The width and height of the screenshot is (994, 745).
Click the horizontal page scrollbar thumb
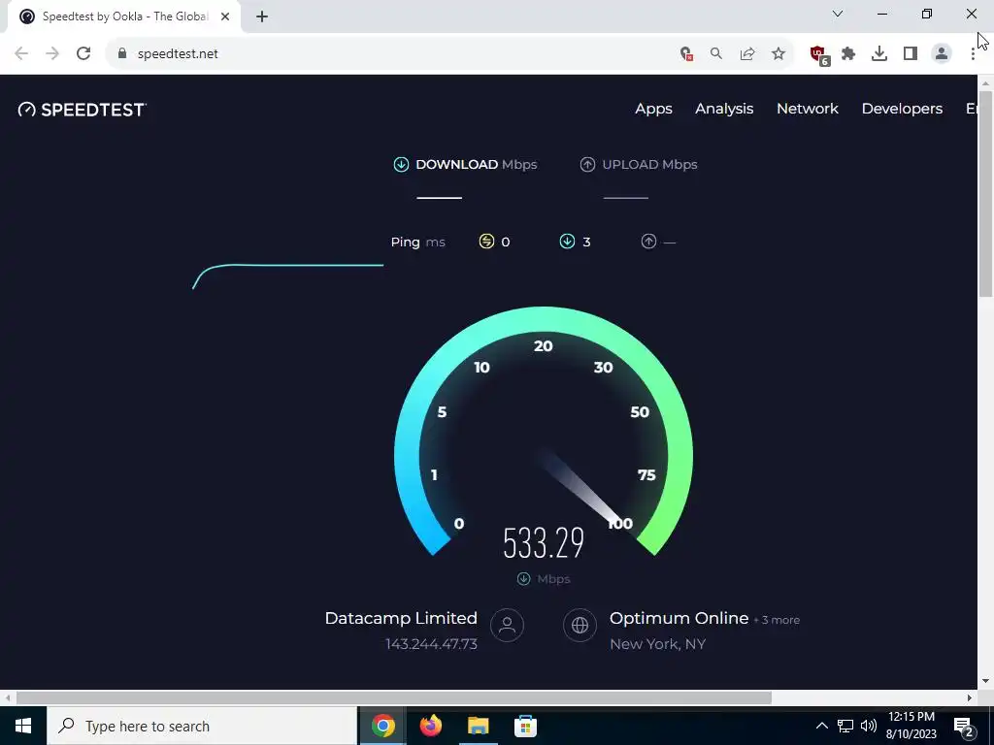393,698
